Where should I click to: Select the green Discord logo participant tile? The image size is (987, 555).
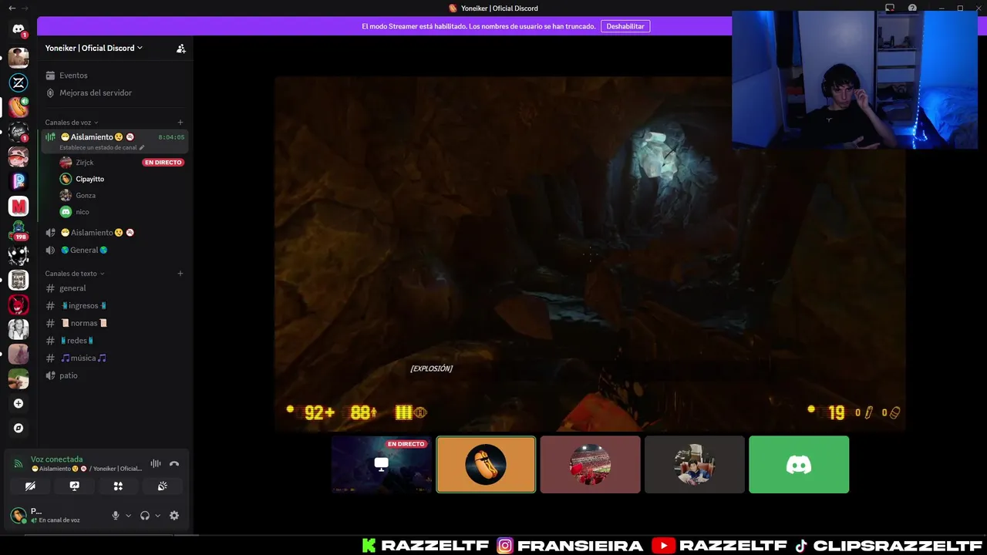coord(799,465)
